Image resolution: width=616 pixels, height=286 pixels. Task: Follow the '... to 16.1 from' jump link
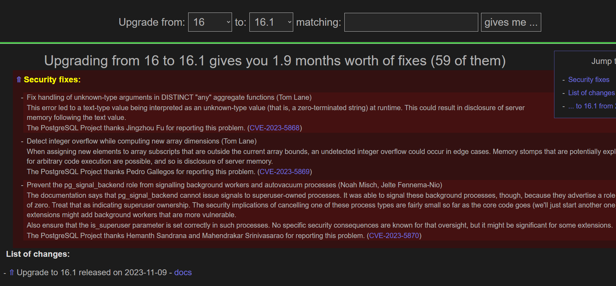[592, 106]
